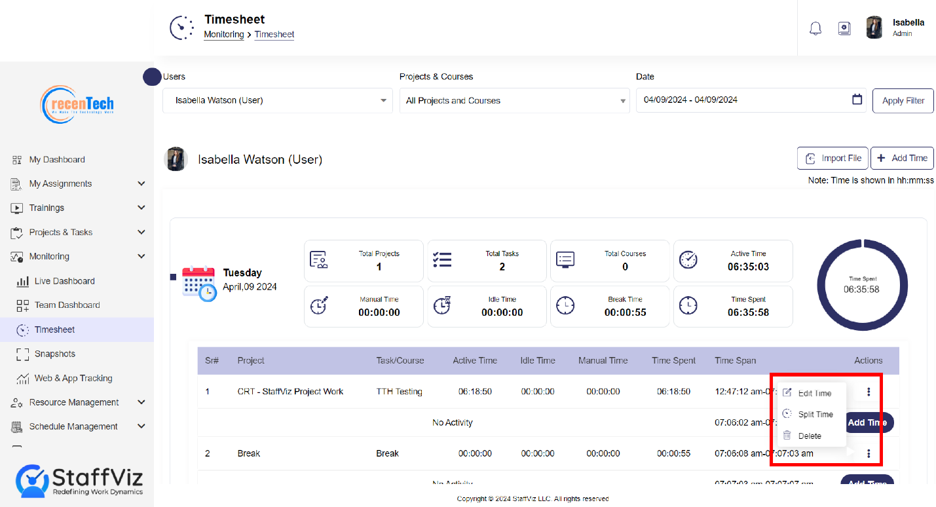Screen dimensions: 936x507
Task: Click the Idle Time hourglass icon
Action: (442, 305)
